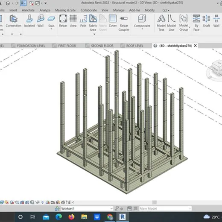Open the ROOF LEVEL view tab
The width and height of the screenshot is (222, 222).
click(132, 46)
